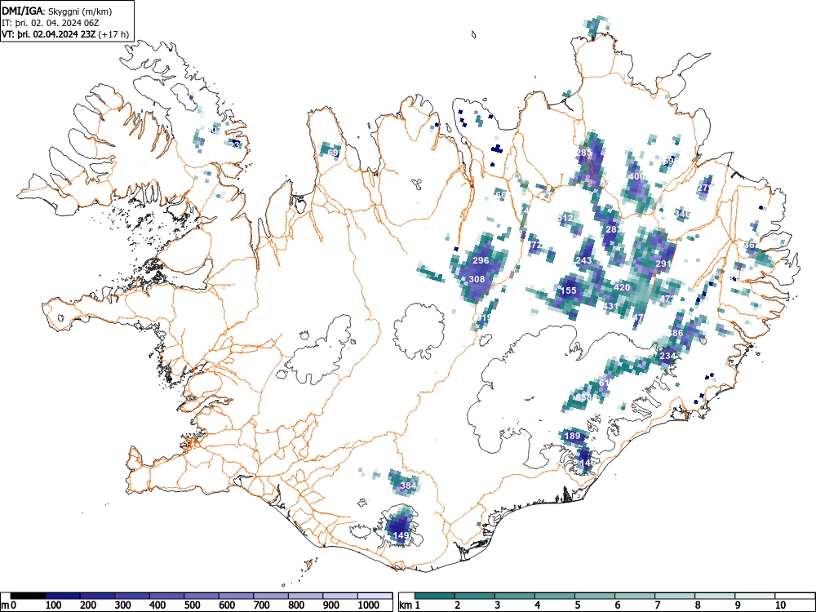Click the black 0–100 m legend swatch

tap(28, 596)
